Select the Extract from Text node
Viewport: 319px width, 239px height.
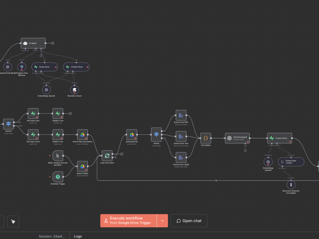pyautogui.click(x=181, y=136)
